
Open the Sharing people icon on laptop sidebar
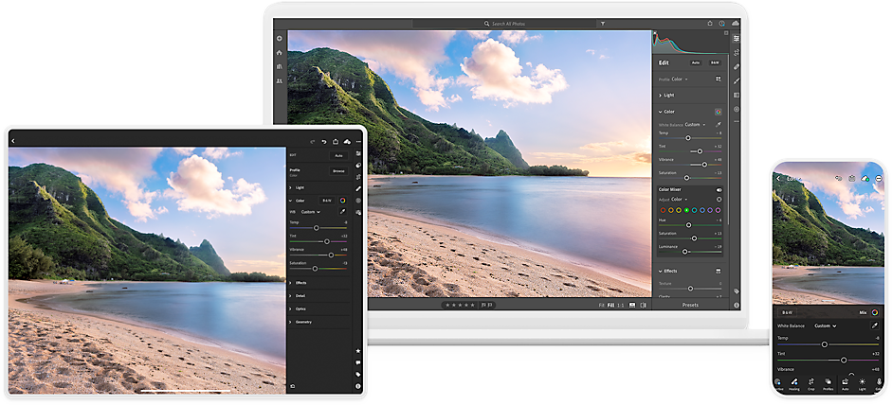[x=280, y=81]
